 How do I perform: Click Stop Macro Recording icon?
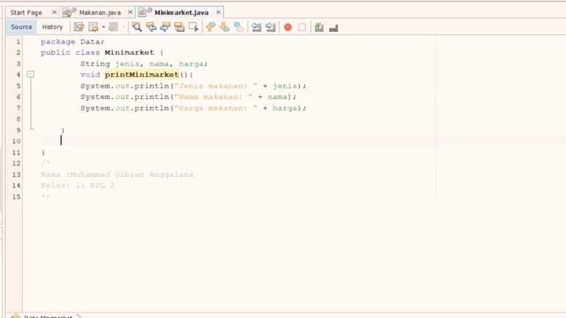(302, 27)
